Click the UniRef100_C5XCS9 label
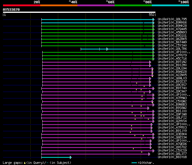The width and height of the screenshot is (192, 165). coord(172,151)
